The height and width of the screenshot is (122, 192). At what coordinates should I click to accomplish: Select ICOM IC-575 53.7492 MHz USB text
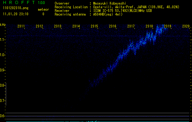(122, 11)
